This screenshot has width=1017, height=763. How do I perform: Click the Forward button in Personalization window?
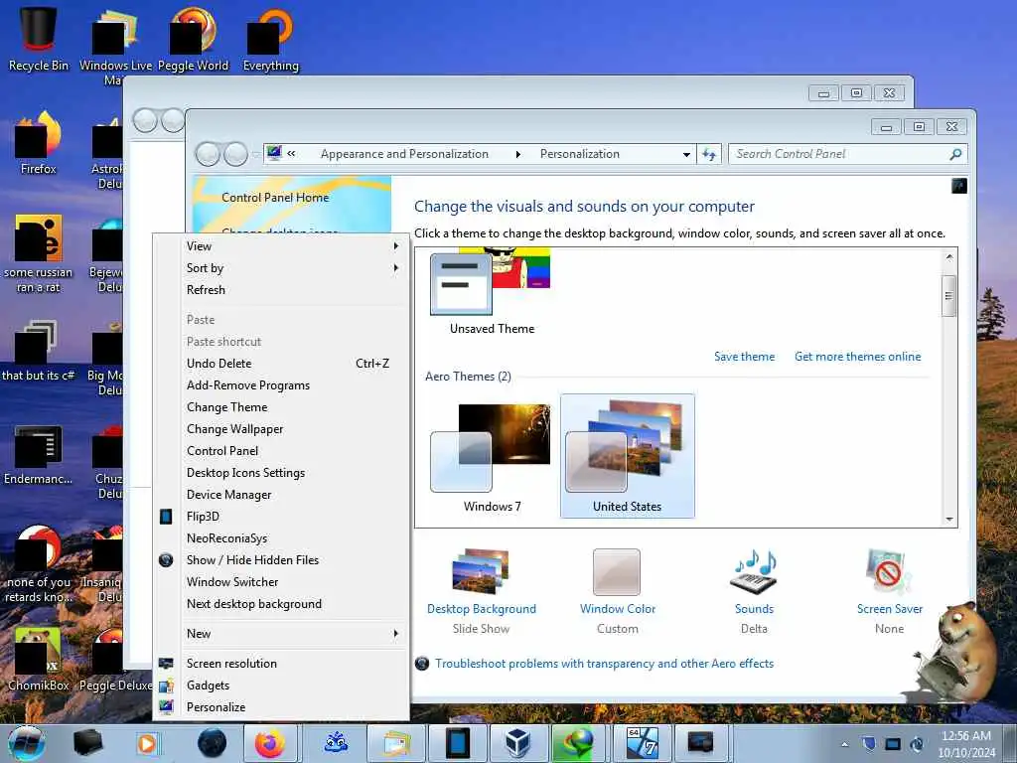click(x=235, y=154)
